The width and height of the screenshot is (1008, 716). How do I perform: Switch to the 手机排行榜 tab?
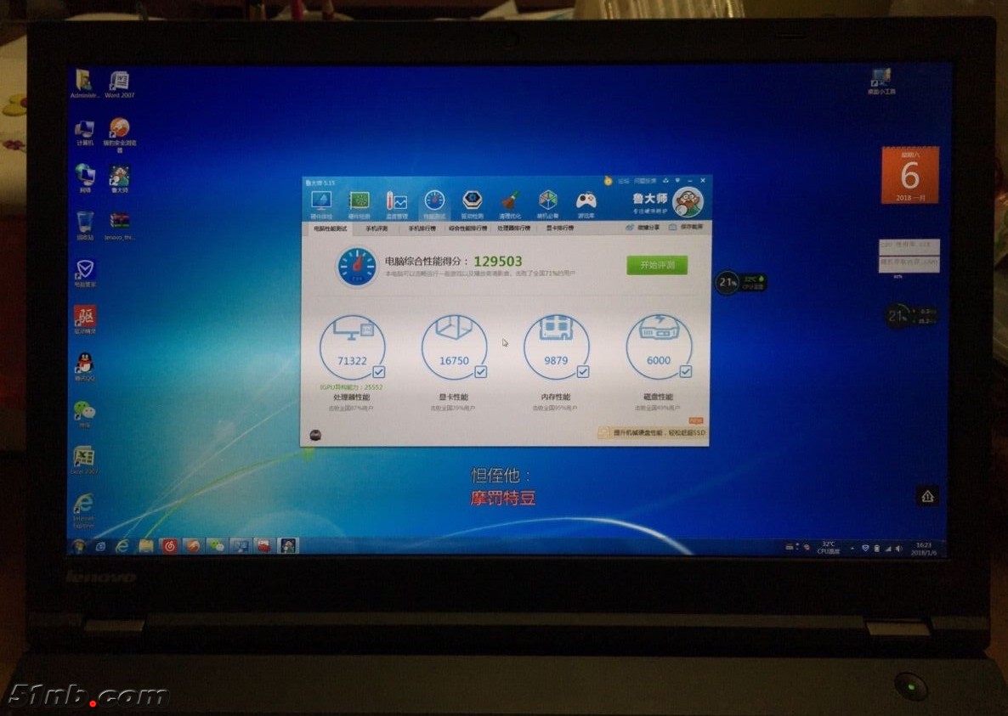tap(422, 228)
